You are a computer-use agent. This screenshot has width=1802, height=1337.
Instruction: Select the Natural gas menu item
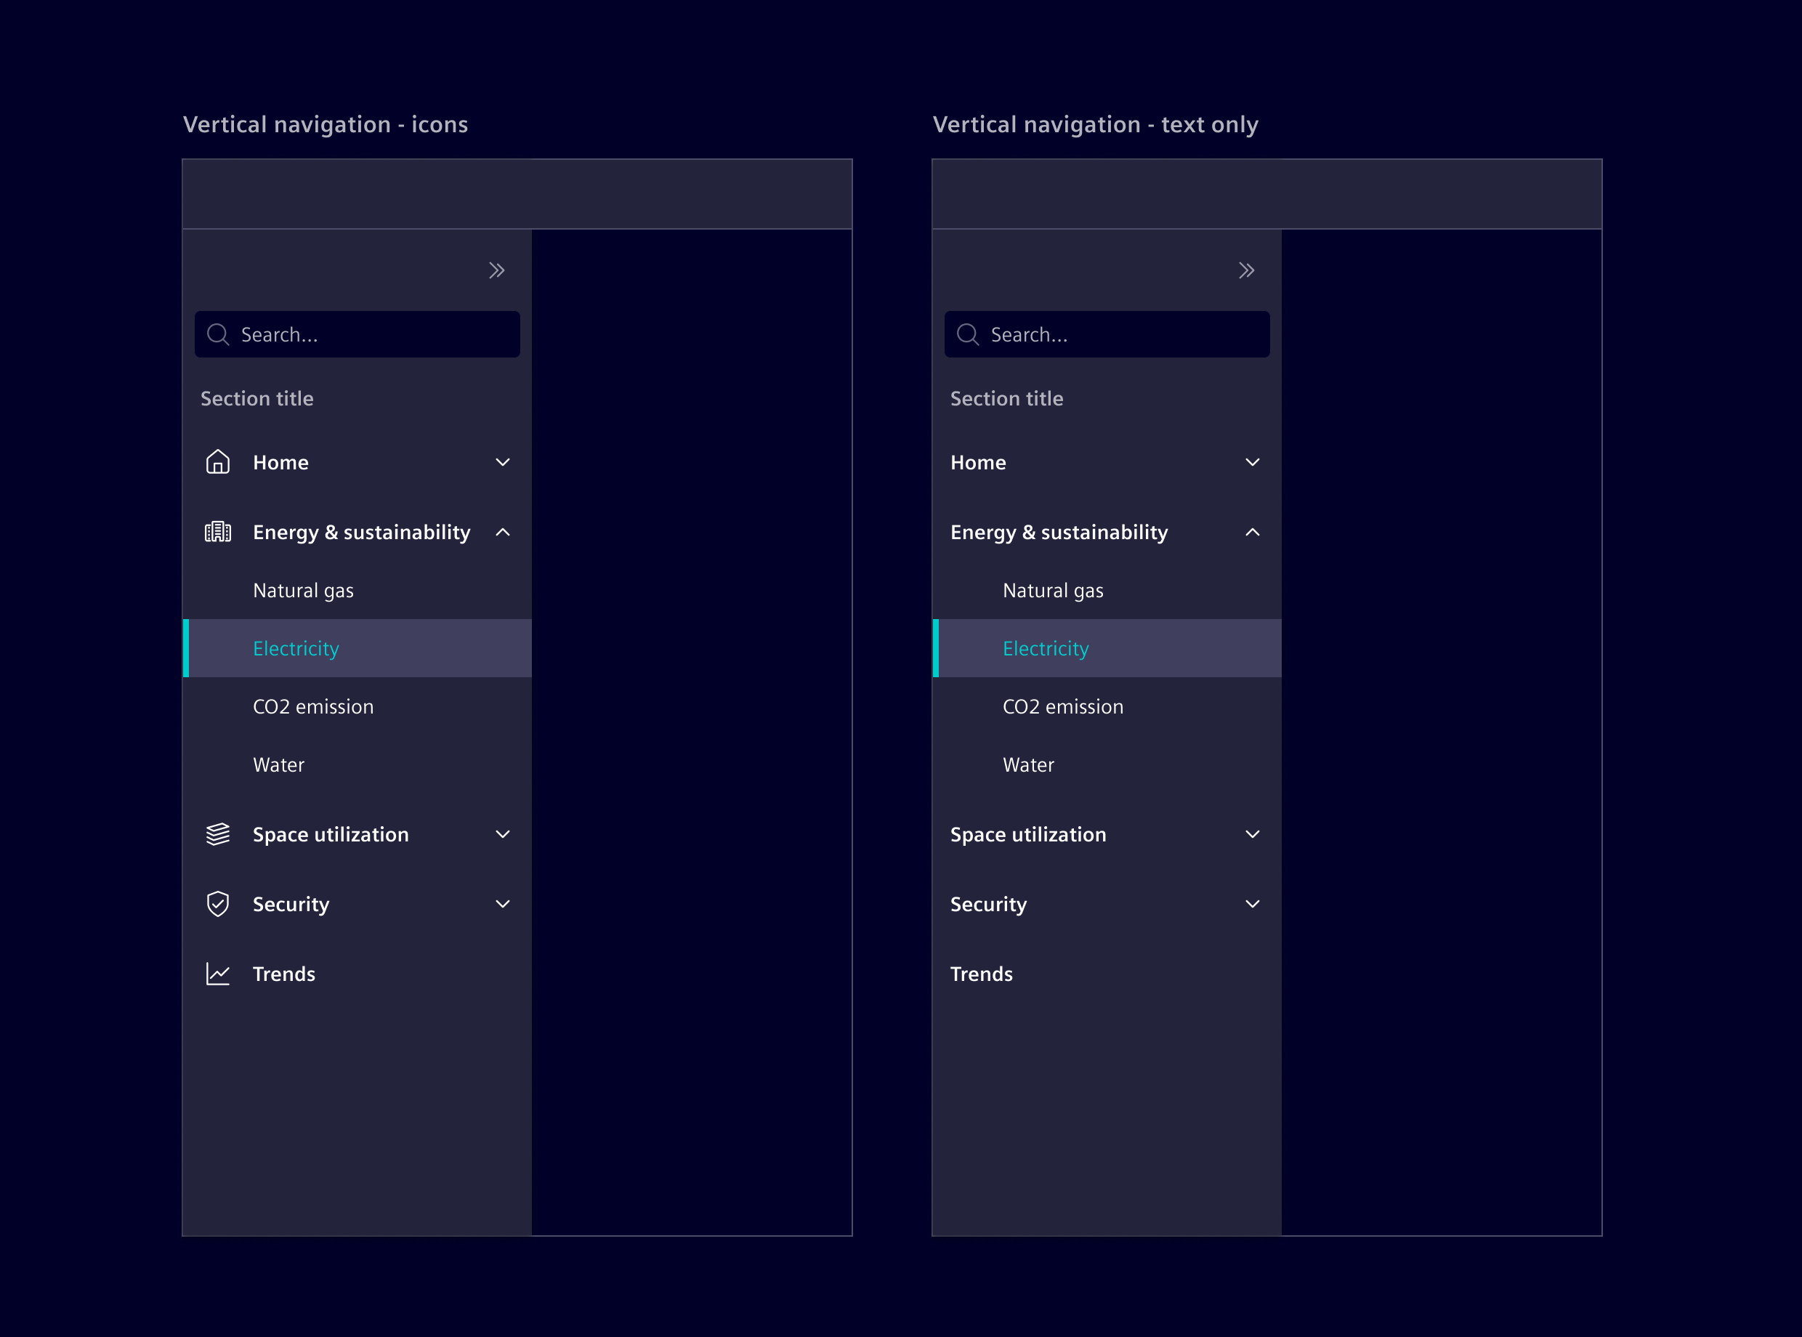tap(302, 590)
